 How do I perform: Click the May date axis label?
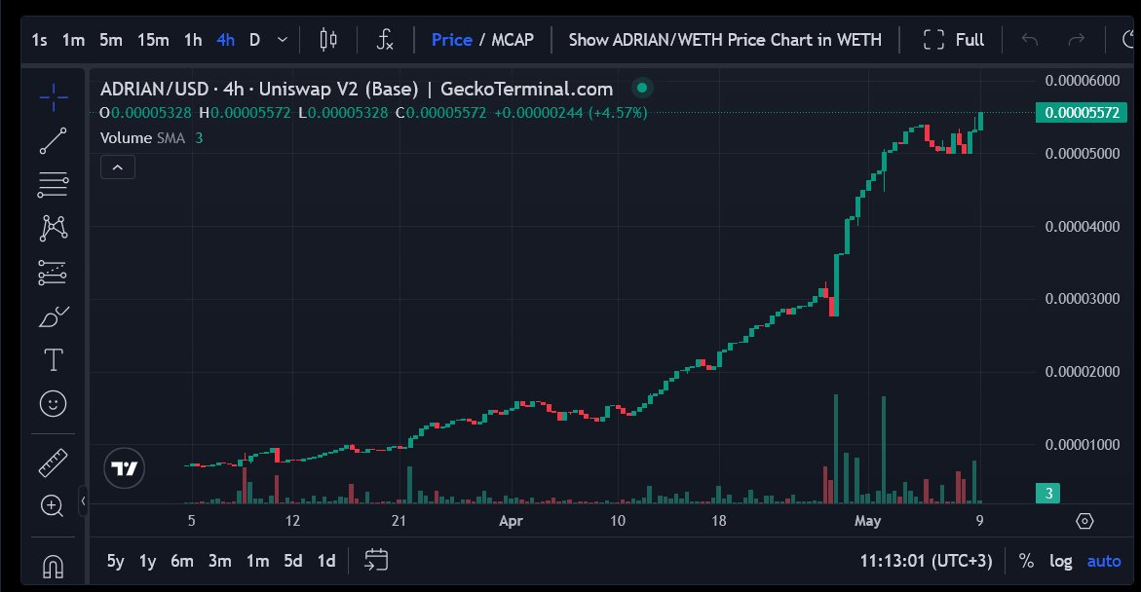867,521
